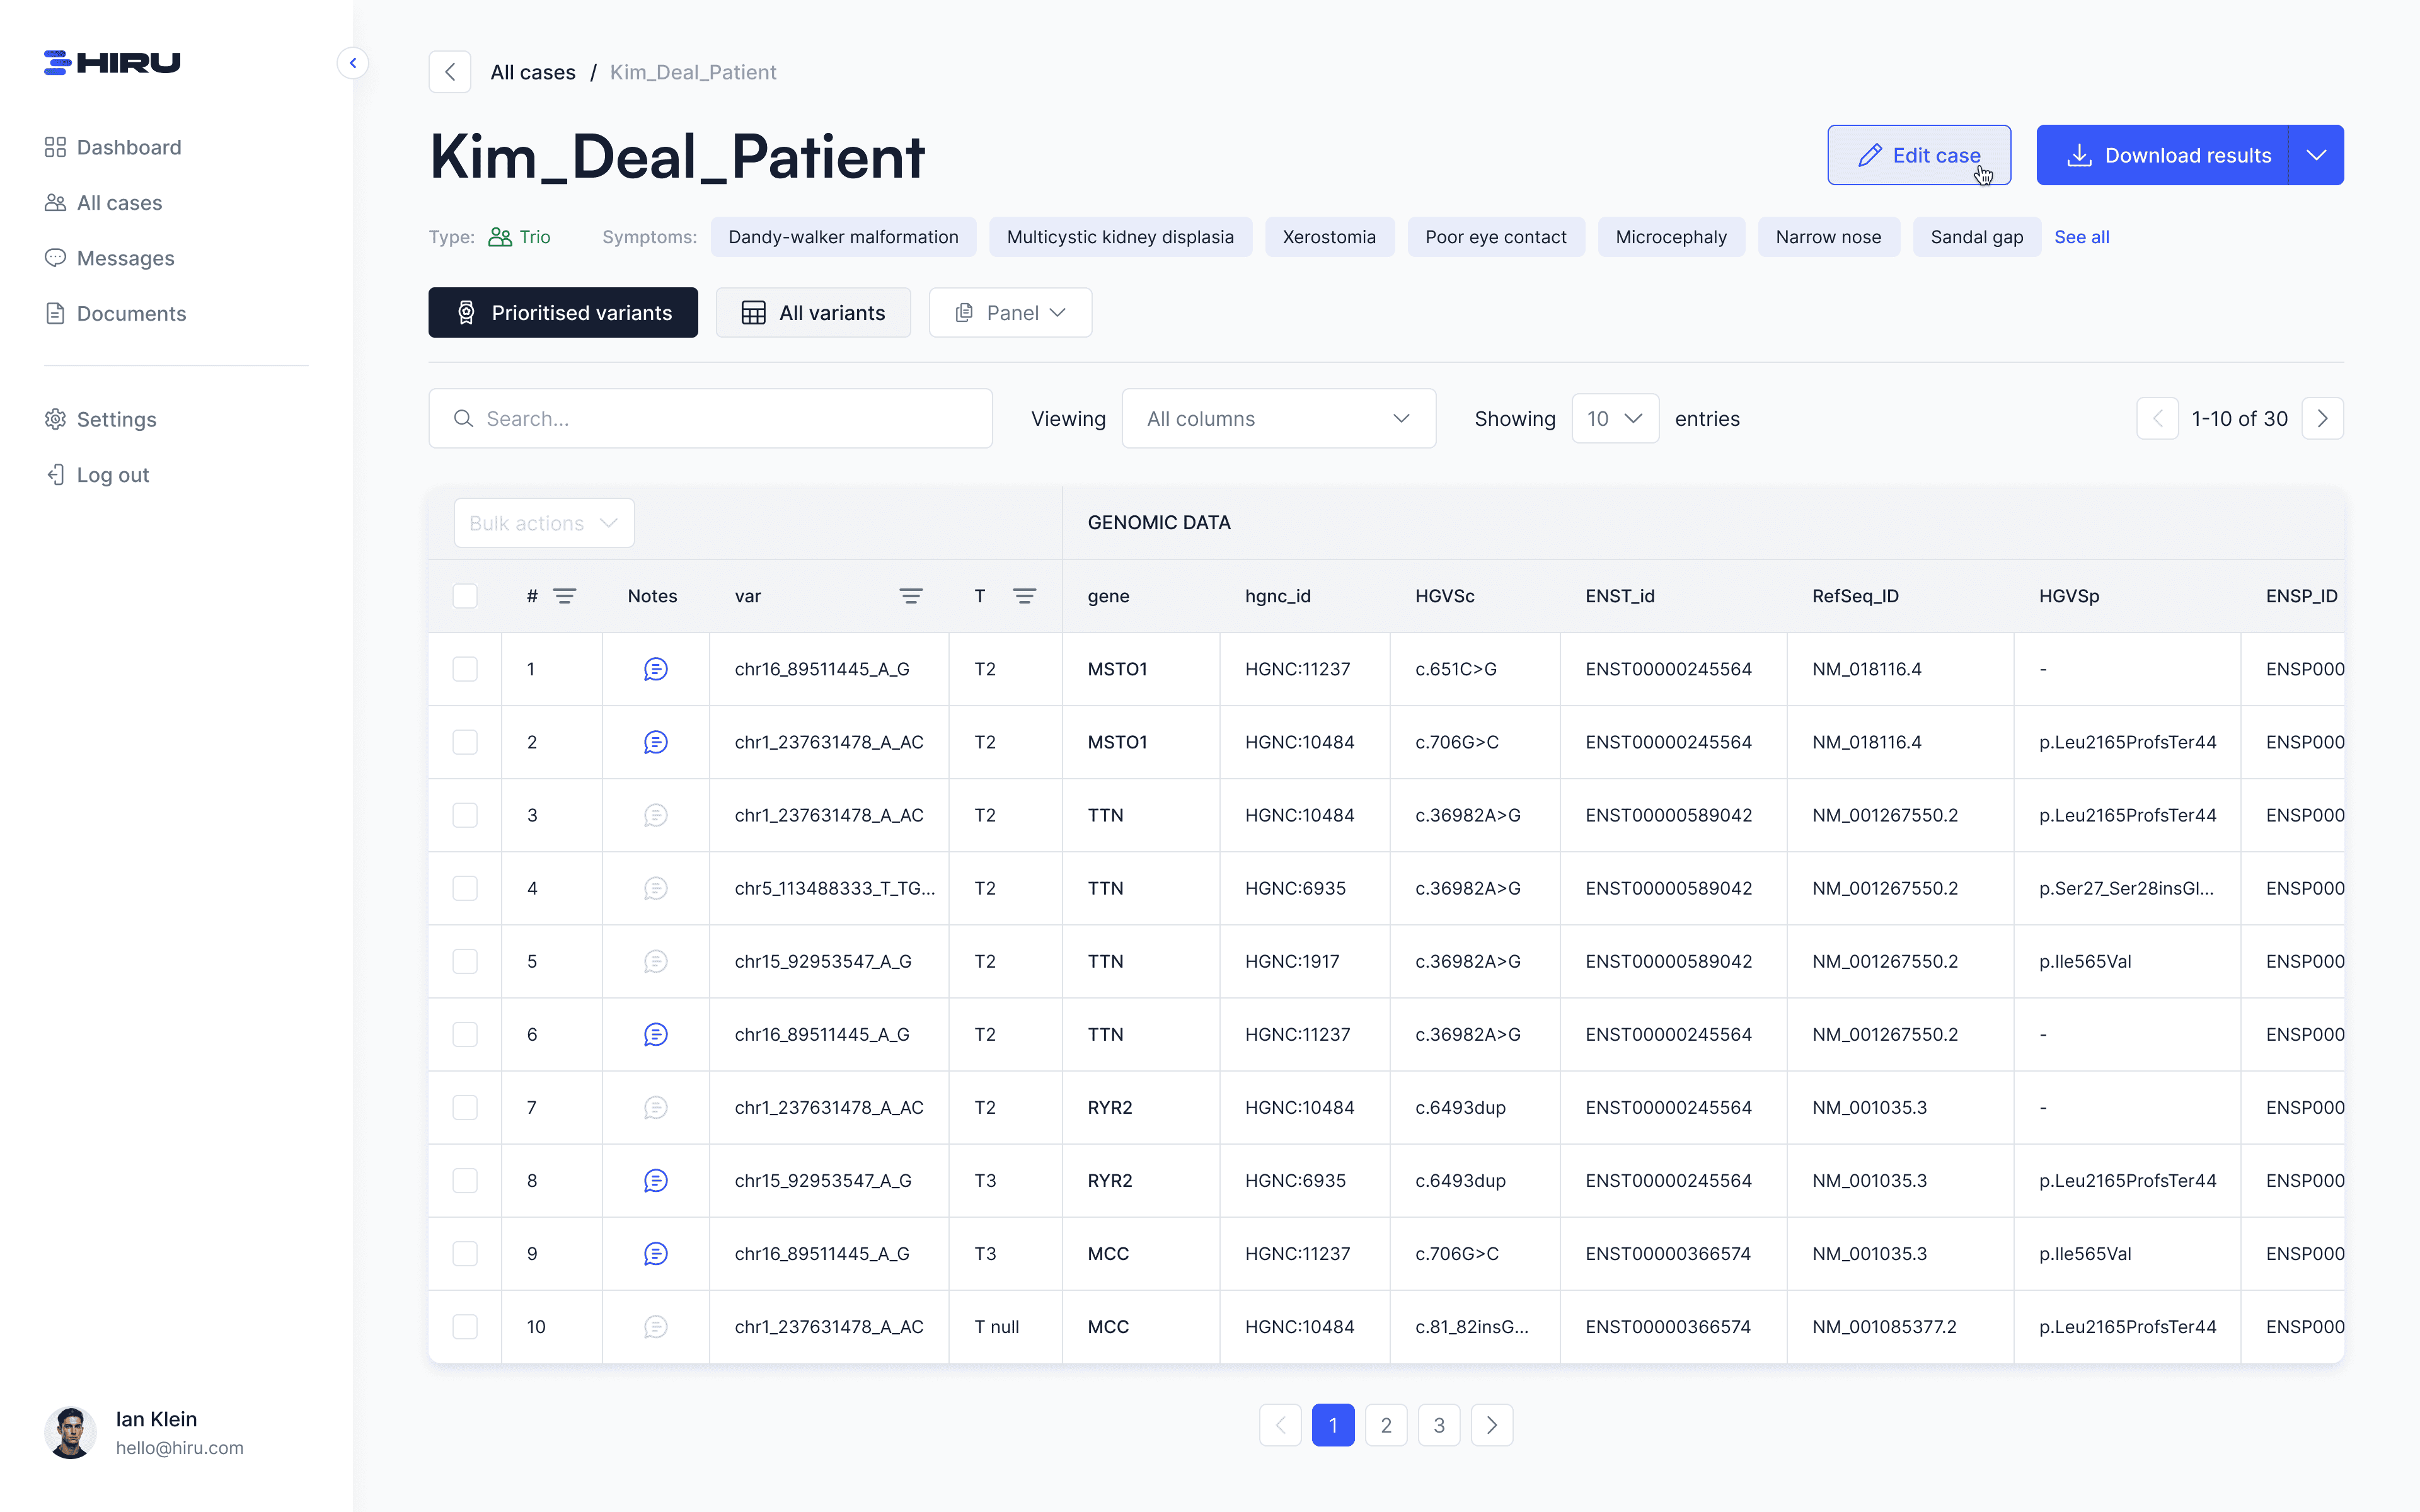Click the back arrow beside All cases breadcrumb
The image size is (2420, 1512).
pos(450,72)
